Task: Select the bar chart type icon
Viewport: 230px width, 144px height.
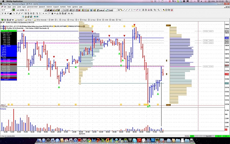Action: pos(3,13)
